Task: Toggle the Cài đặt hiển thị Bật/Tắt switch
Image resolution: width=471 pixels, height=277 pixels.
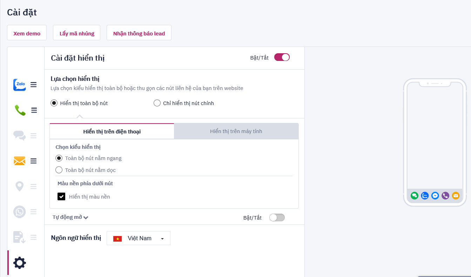Action: click(282, 57)
